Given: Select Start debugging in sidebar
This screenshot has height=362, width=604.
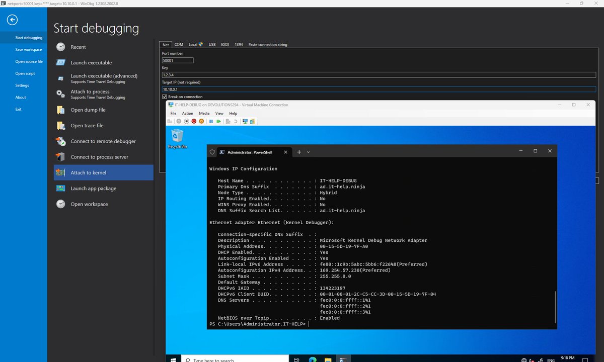Looking at the screenshot, I should 24,38.
